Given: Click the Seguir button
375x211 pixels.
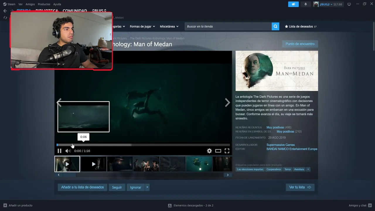Looking at the screenshot, I should coord(117,187).
